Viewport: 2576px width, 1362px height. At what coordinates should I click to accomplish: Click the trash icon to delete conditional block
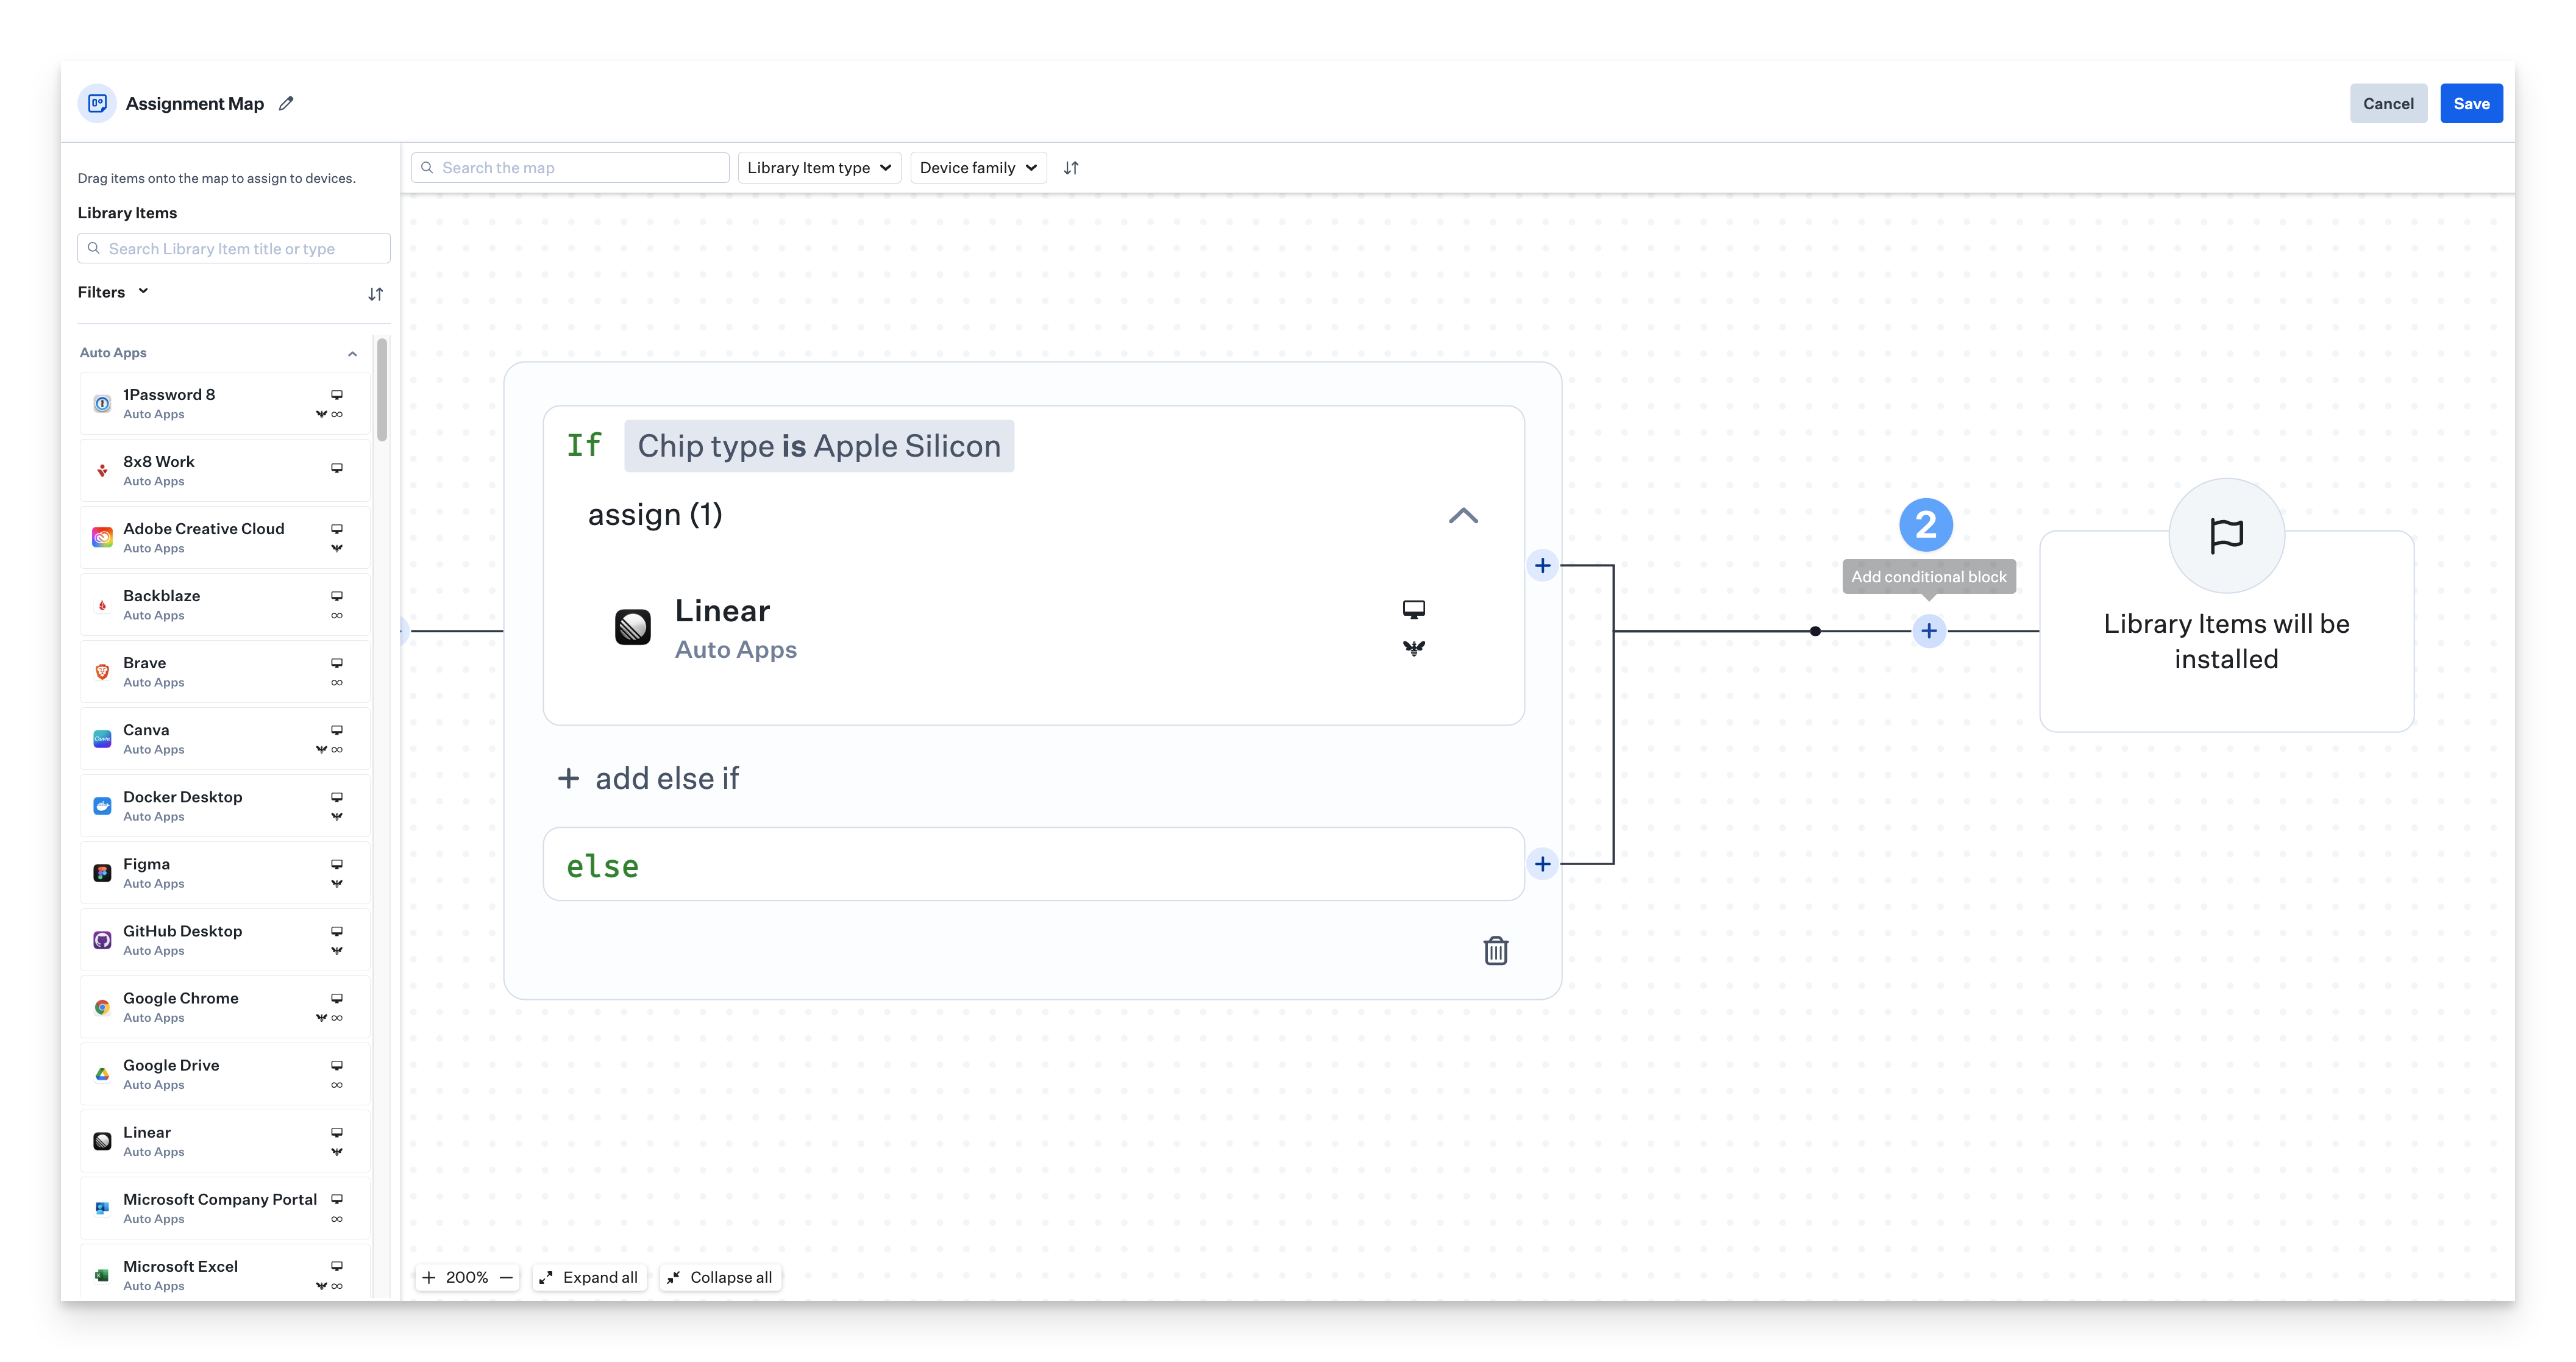[1495, 950]
